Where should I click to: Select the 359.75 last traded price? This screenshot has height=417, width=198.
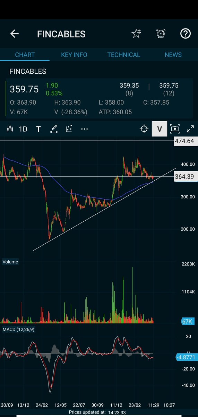24,89
